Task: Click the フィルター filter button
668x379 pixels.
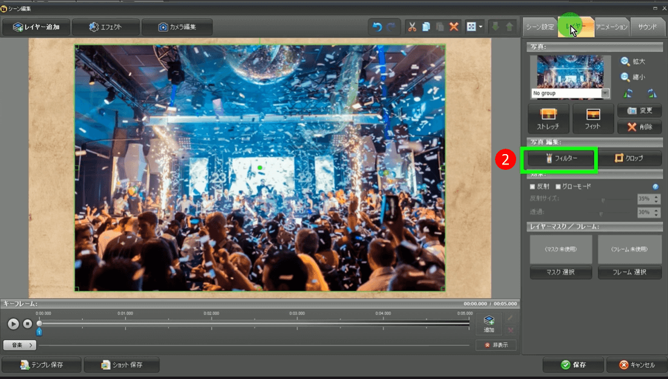Action: pyautogui.click(x=560, y=158)
